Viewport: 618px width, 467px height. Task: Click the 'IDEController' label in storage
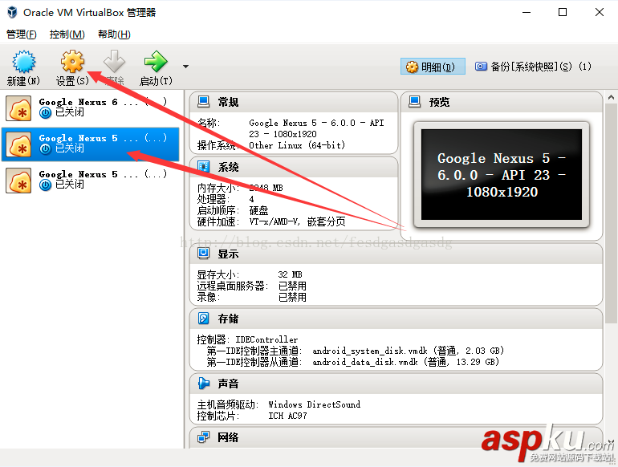coord(266,339)
